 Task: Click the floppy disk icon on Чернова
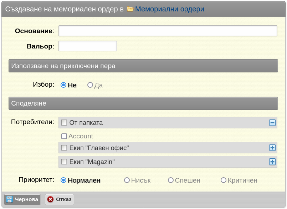9,199
